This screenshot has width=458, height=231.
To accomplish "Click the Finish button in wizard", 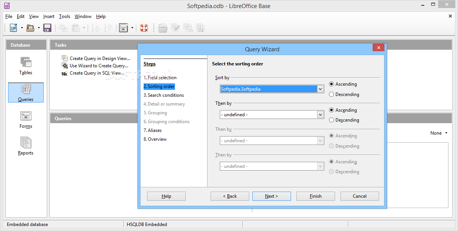I will pos(316,196).
